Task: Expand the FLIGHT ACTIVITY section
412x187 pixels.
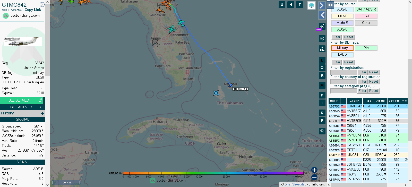Action: 23,107
